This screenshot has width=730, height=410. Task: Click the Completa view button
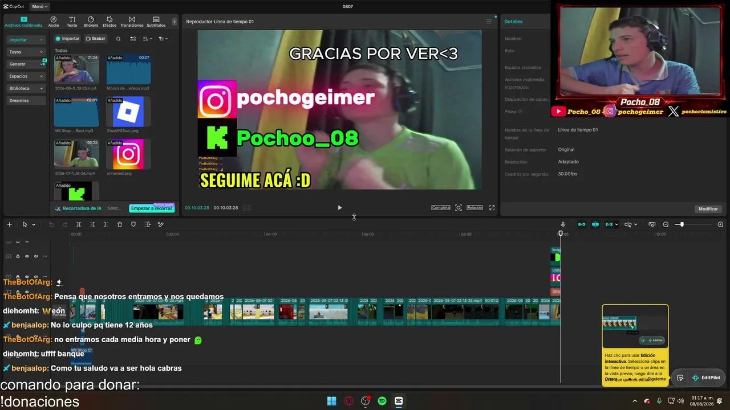[x=441, y=208]
